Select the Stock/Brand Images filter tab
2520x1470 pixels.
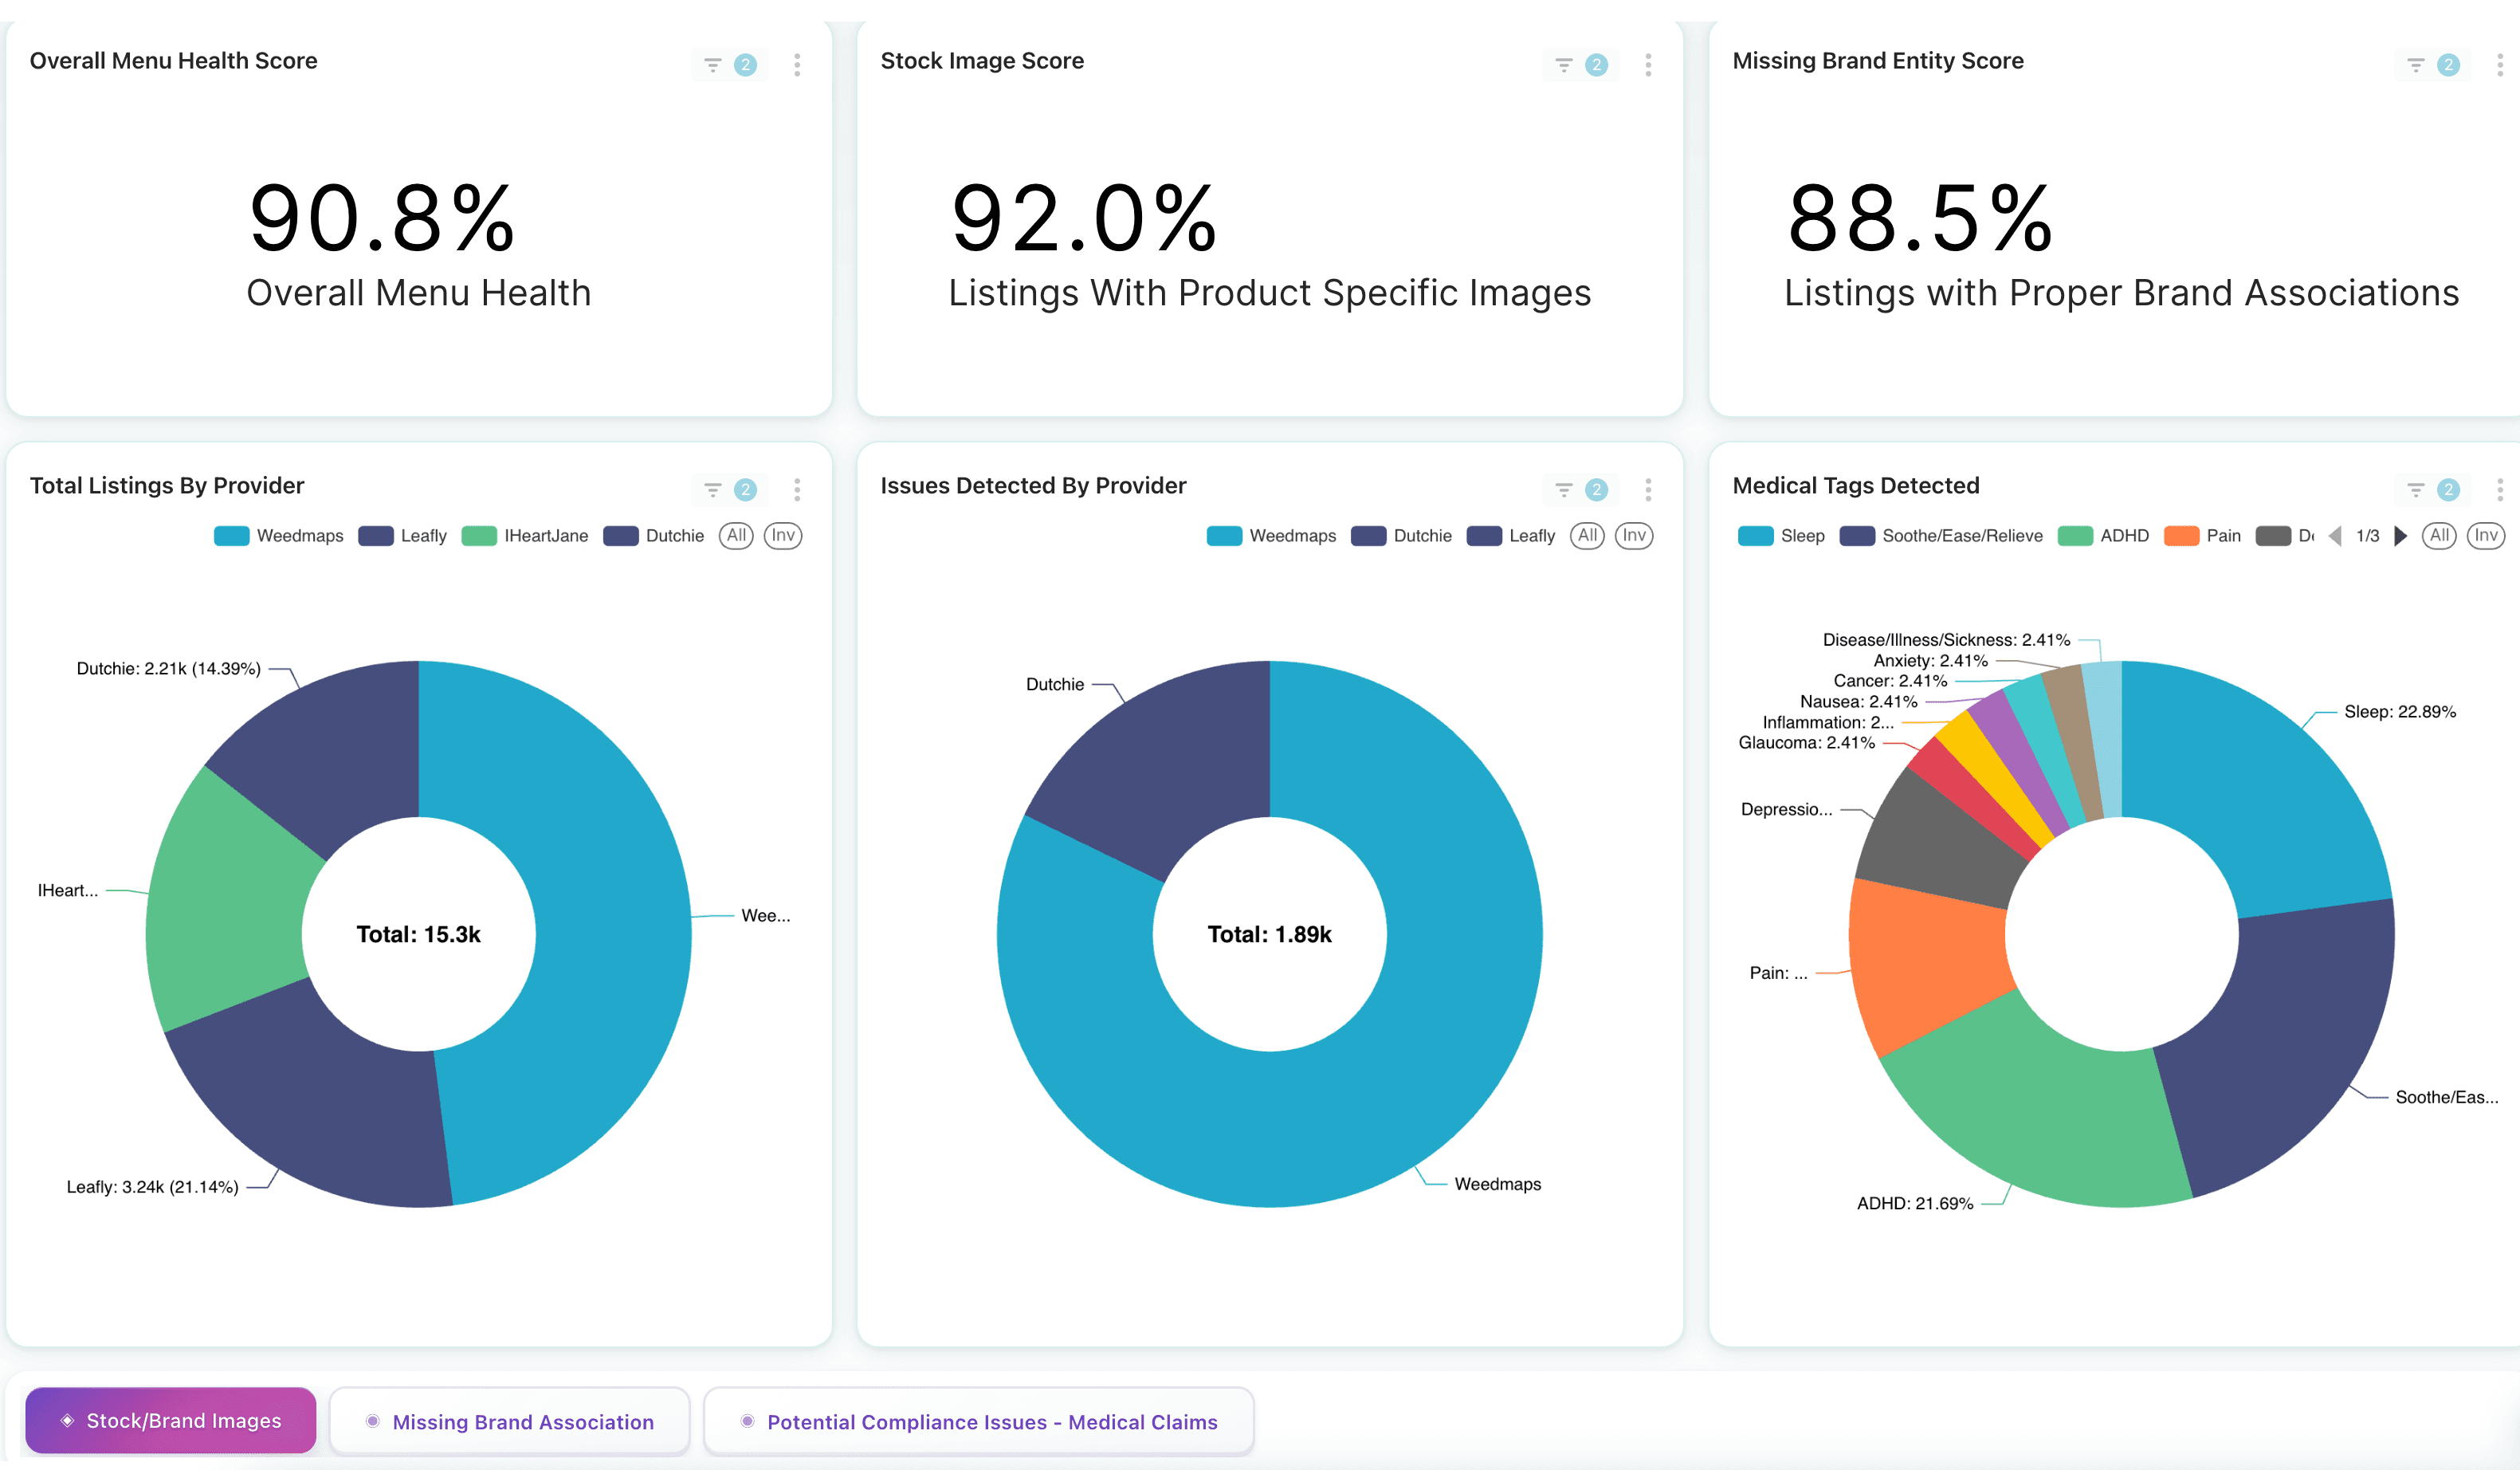(170, 1420)
